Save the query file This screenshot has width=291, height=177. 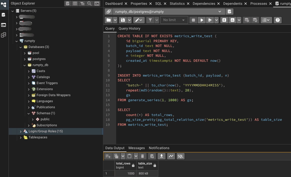(123, 20)
